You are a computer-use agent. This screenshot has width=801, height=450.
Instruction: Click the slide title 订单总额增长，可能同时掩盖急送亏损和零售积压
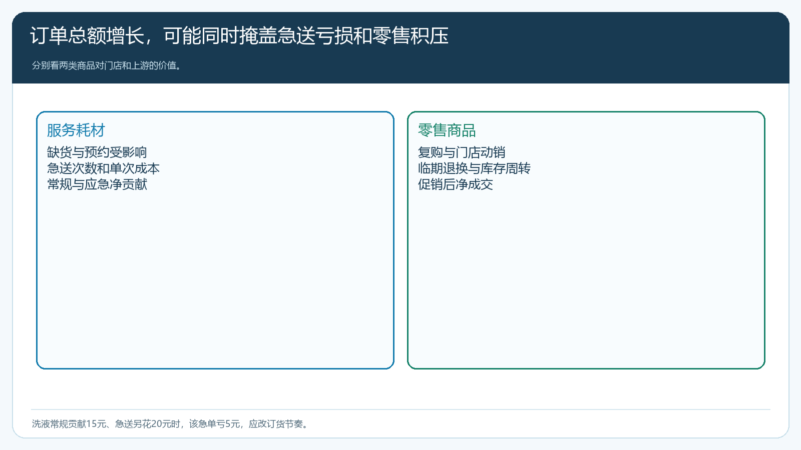tap(239, 36)
